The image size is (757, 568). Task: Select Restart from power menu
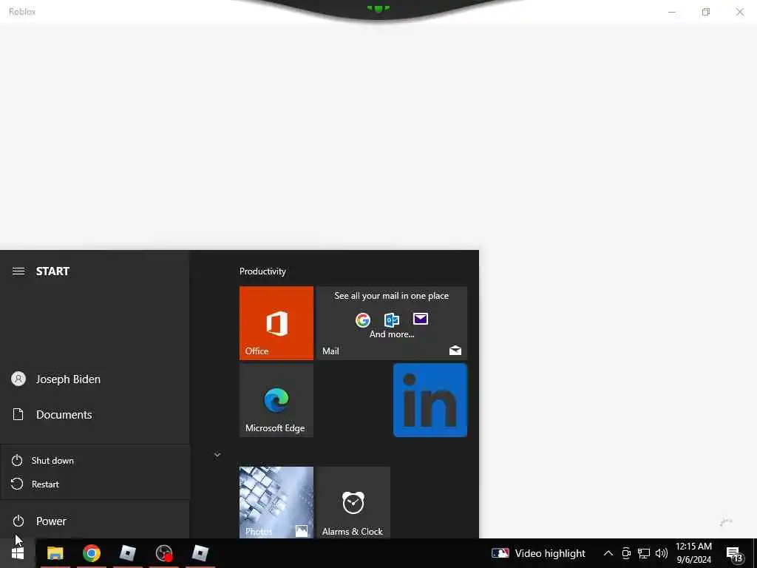click(95, 484)
